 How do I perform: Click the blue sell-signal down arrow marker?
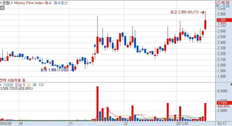[x=95, y=46]
